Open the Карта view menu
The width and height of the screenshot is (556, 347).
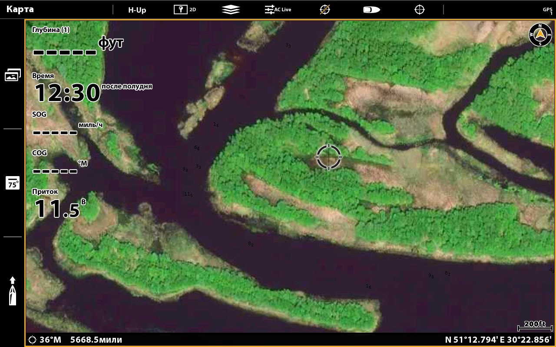pos(20,10)
